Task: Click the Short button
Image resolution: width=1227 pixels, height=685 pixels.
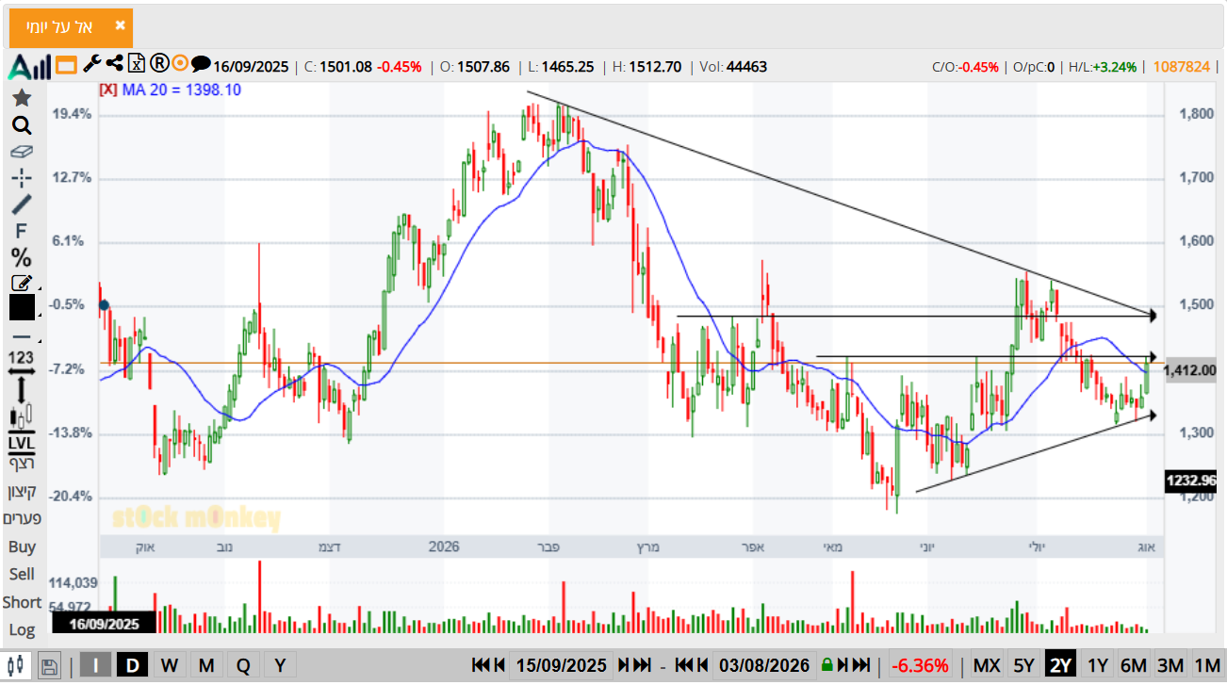Action: pos(22,602)
